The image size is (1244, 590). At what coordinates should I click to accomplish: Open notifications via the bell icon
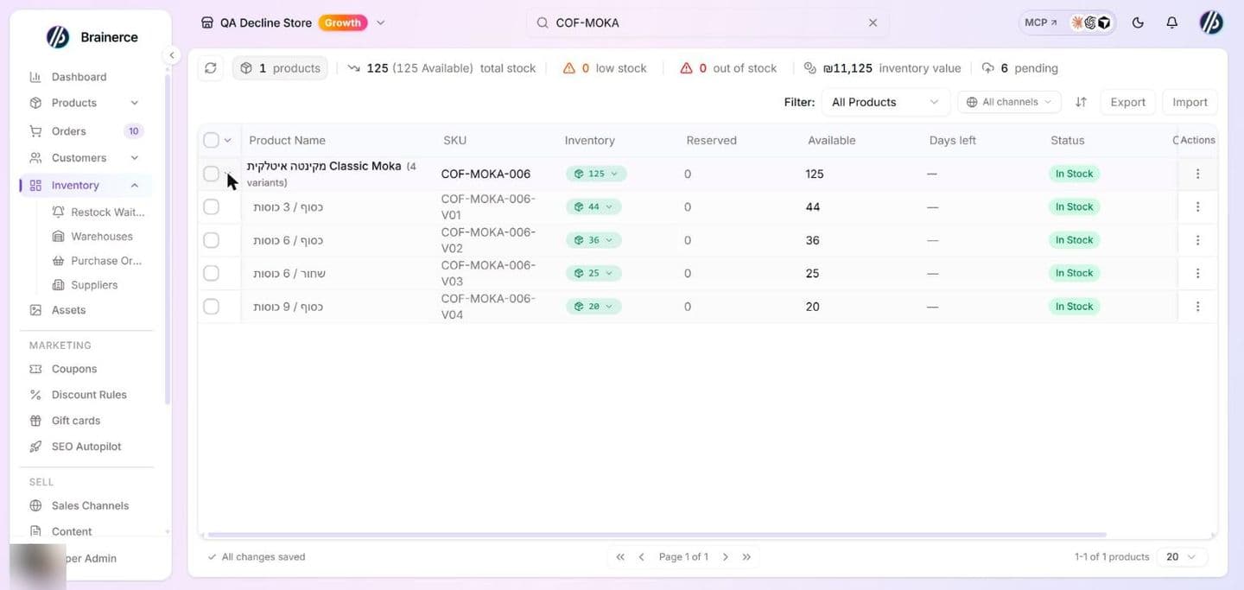(1171, 22)
